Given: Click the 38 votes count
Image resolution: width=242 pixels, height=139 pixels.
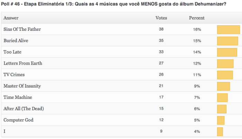Looking at the screenshot, I should click(x=161, y=30).
